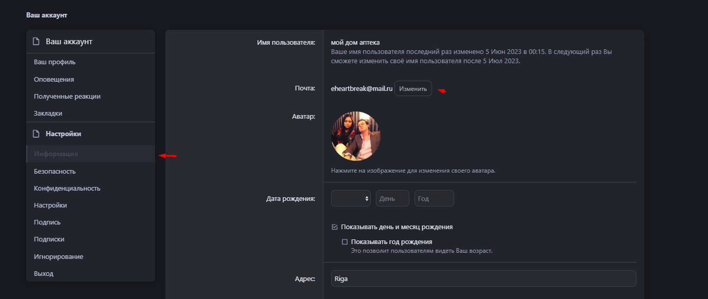Toggle Показывать день и месяц рождения checkbox
Image resolution: width=708 pixels, height=299 pixels.
[335, 227]
